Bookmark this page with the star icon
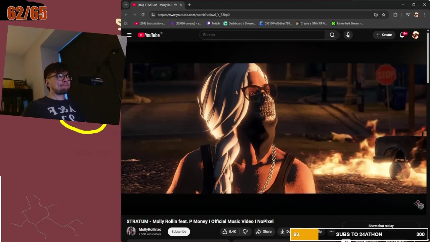 tap(383, 15)
